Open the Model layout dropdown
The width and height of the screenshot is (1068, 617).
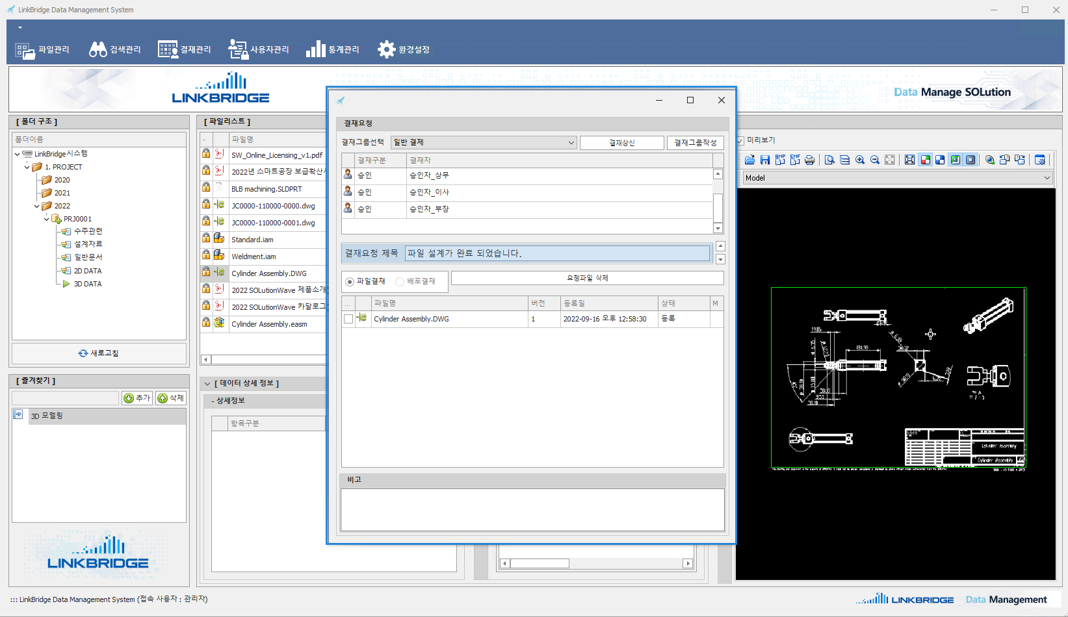point(897,177)
